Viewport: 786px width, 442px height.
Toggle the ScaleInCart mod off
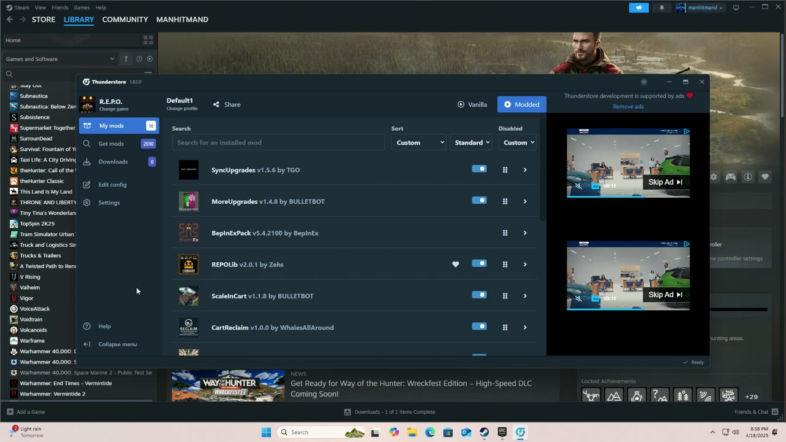click(479, 295)
